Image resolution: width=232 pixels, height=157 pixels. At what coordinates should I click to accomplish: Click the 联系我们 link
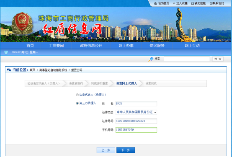click(x=218, y=3)
